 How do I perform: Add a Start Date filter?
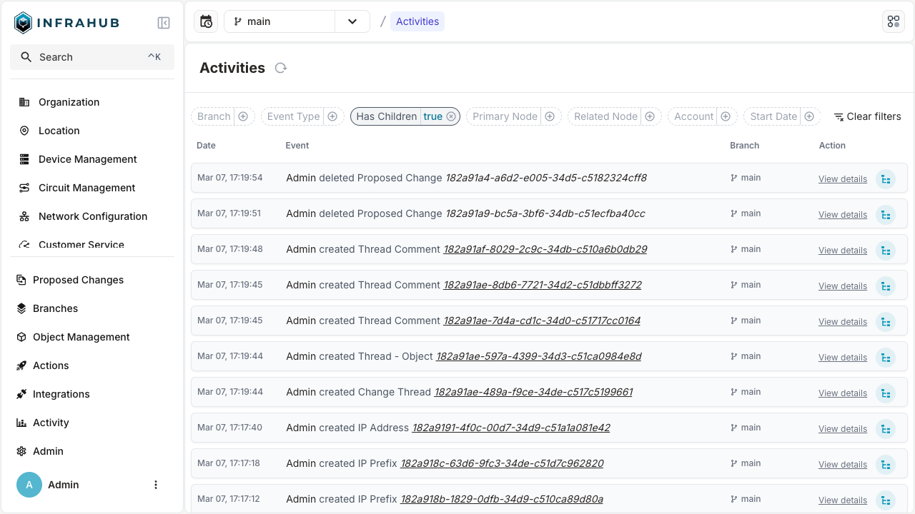[x=809, y=116]
